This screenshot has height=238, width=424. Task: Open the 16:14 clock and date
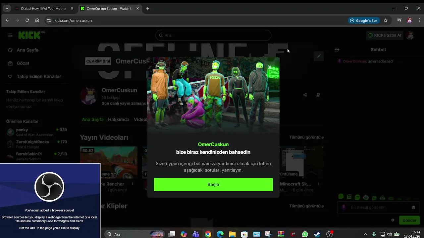412,234
